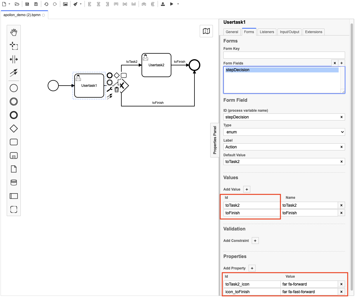Open the minimap using its canvas icon

pos(206,31)
